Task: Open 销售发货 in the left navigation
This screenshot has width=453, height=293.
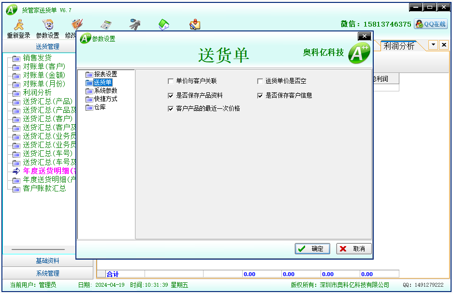Action: (x=37, y=58)
